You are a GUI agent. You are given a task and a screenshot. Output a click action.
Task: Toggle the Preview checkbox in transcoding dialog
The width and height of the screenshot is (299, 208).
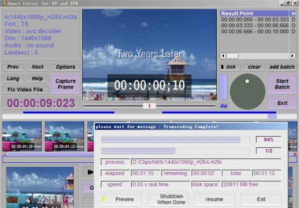[x=105, y=199]
